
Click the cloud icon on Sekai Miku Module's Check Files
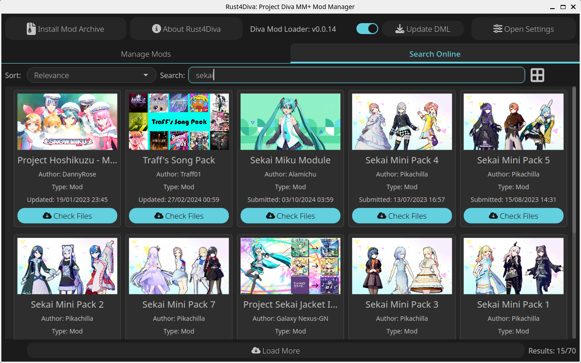point(271,216)
